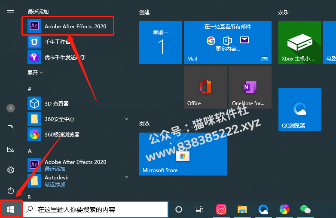Launch 360极速浏览器 from app list
Viewport: 336px width, 218px height.
click(79, 134)
